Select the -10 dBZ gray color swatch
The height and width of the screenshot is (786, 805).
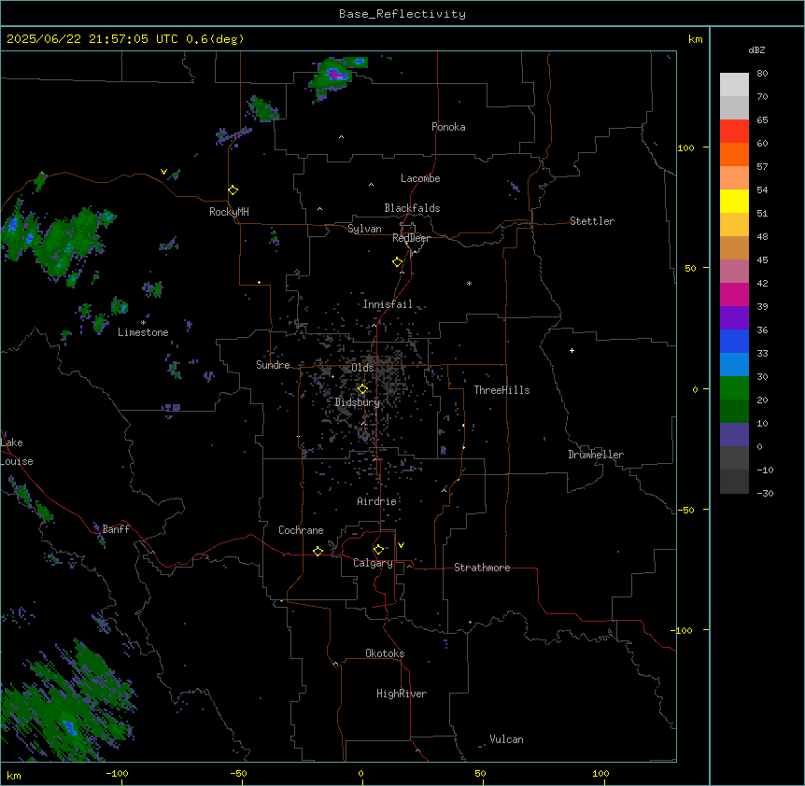(x=734, y=482)
